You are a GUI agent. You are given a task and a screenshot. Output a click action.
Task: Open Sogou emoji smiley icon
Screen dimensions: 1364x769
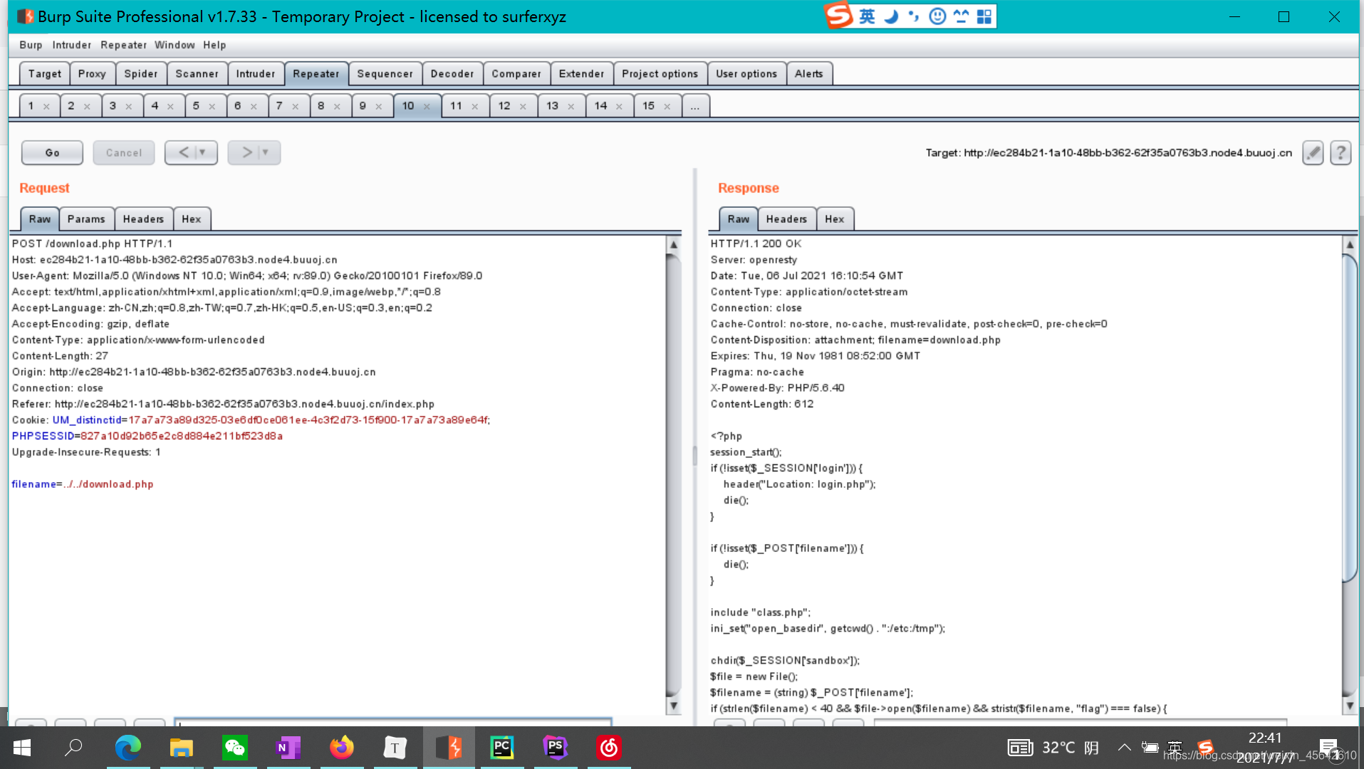tap(937, 16)
